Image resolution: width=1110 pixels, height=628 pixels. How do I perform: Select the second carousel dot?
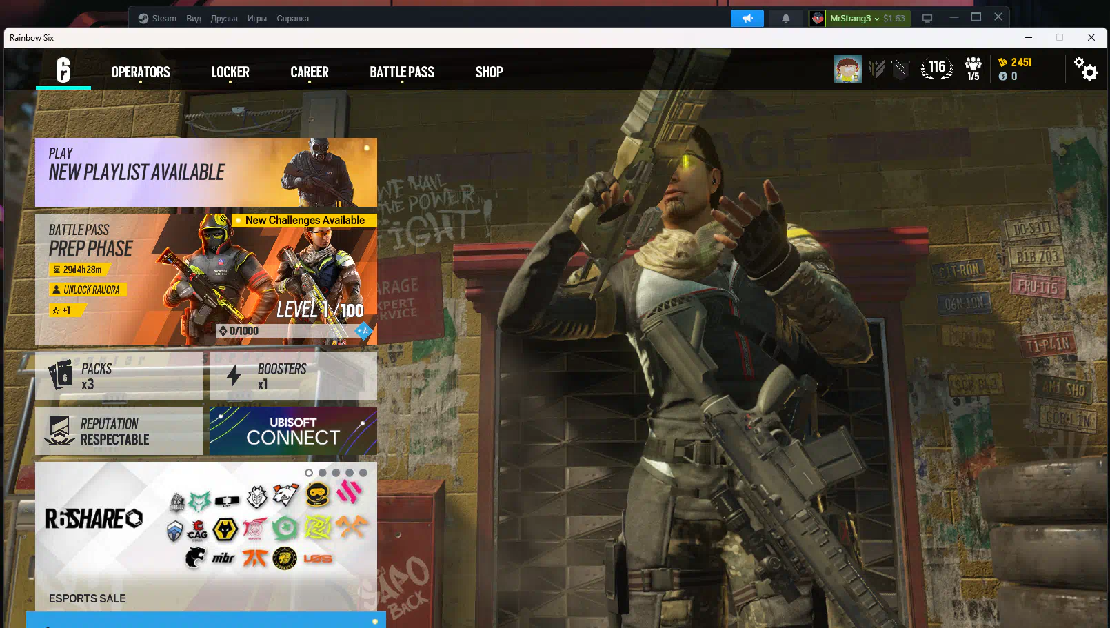323,473
